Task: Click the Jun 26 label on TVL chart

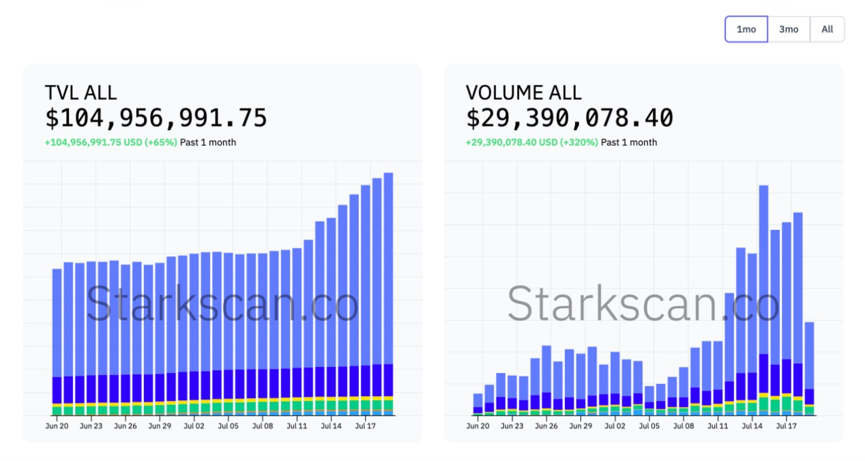Action: tap(126, 427)
